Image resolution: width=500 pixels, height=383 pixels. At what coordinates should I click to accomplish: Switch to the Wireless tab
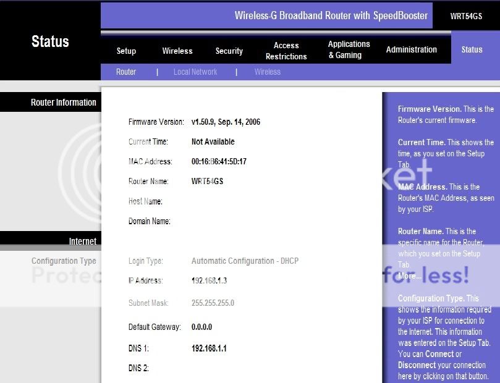177,51
